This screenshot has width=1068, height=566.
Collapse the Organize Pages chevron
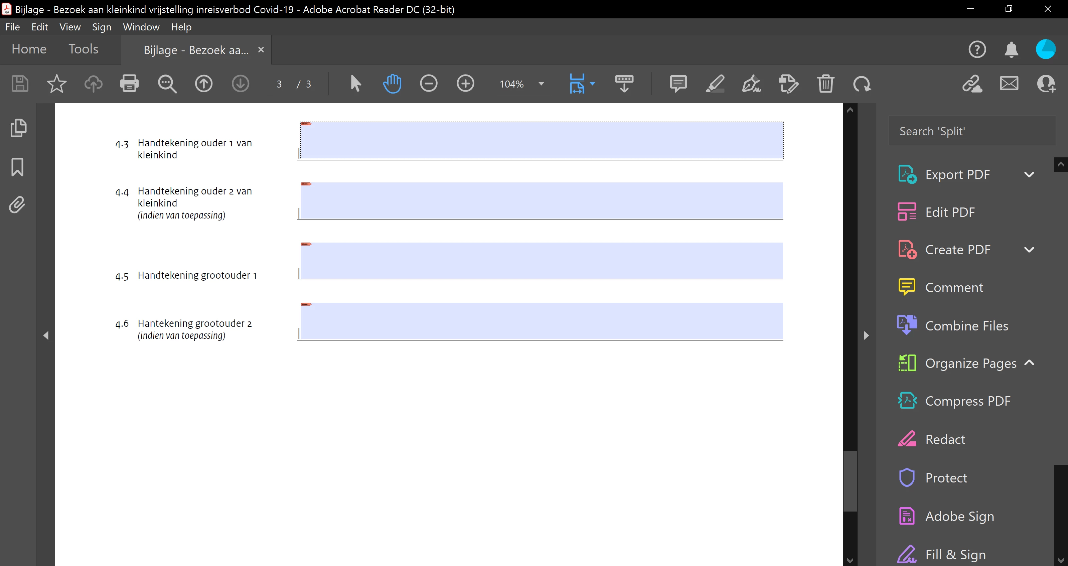coord(1029,363)
